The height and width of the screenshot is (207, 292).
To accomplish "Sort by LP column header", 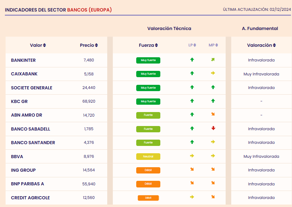I will [x=192, y=45].
